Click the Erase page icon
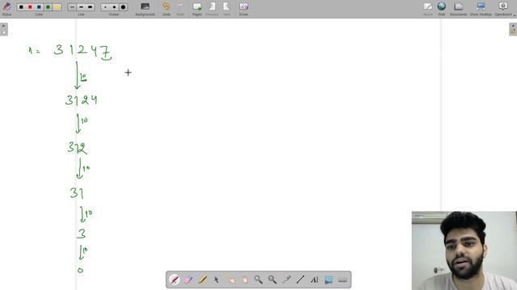Image resolution: width=517 pixels, height=290 pixels. pyautogui.click(x=244, y=9)
